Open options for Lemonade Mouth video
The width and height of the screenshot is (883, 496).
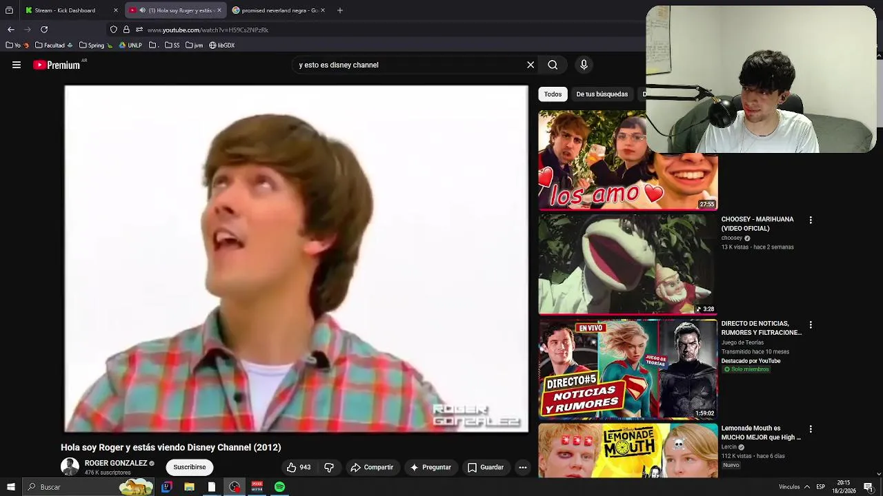[x=811, y=428]
